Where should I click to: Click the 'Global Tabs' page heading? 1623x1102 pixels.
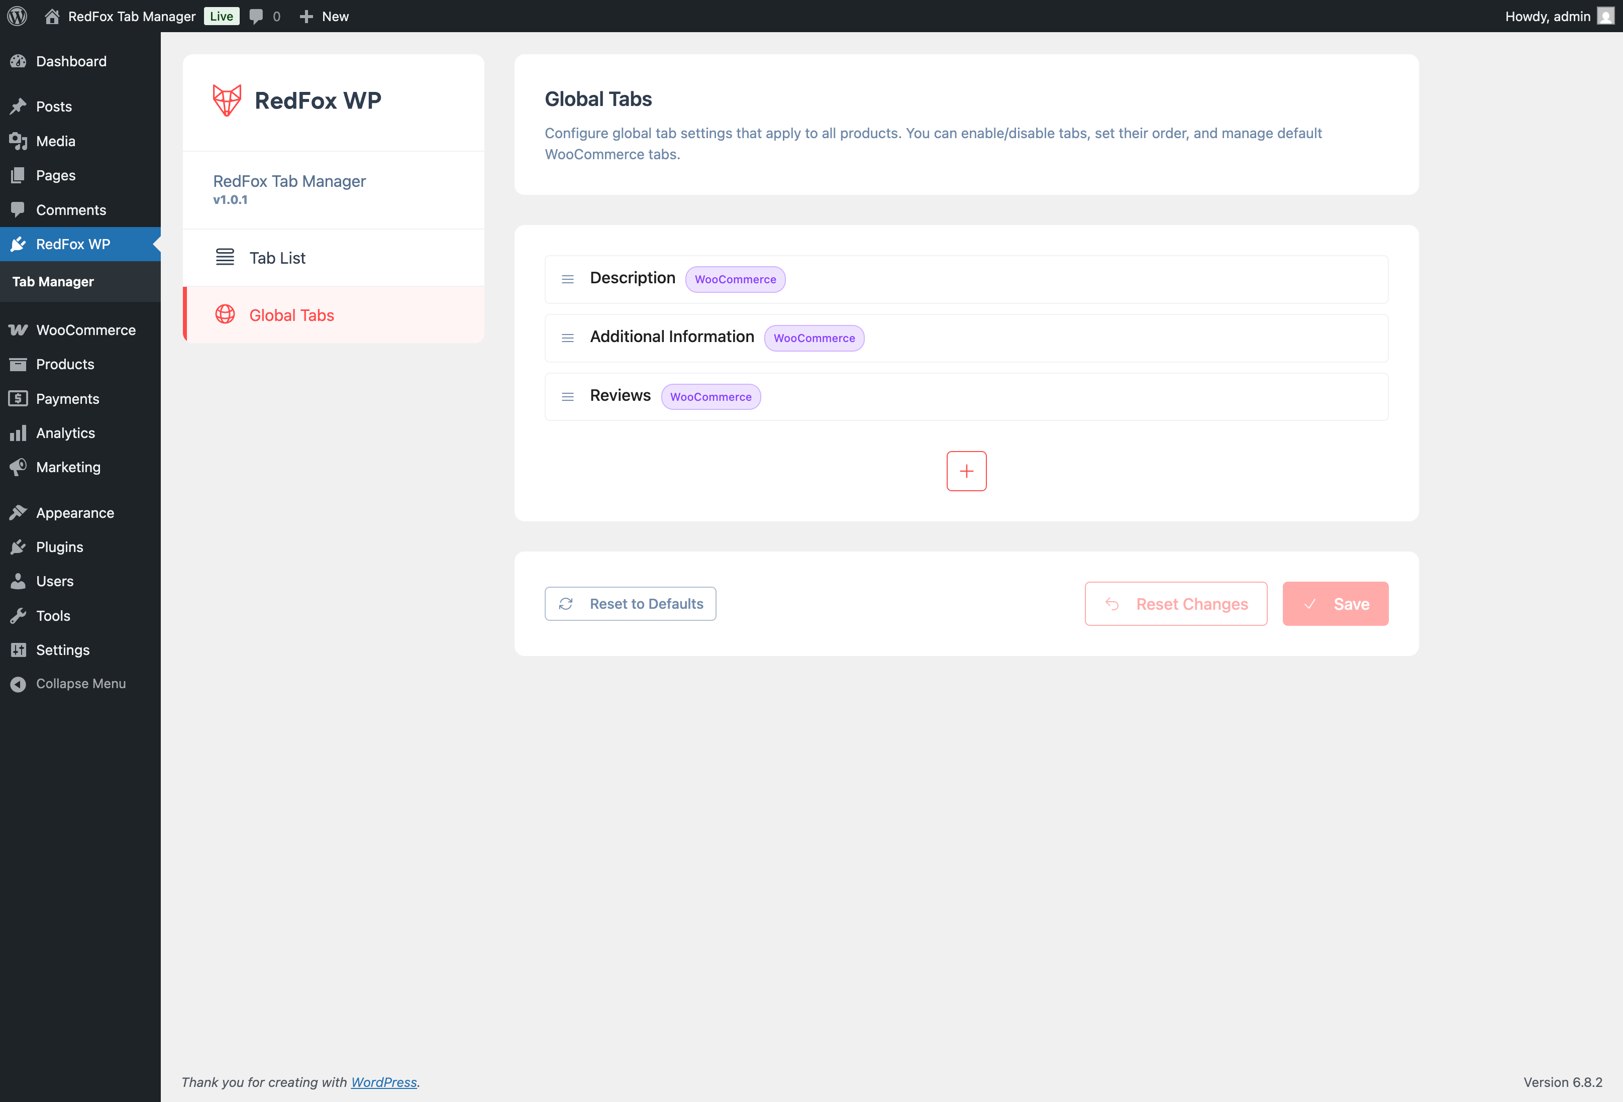click(598, 99)
